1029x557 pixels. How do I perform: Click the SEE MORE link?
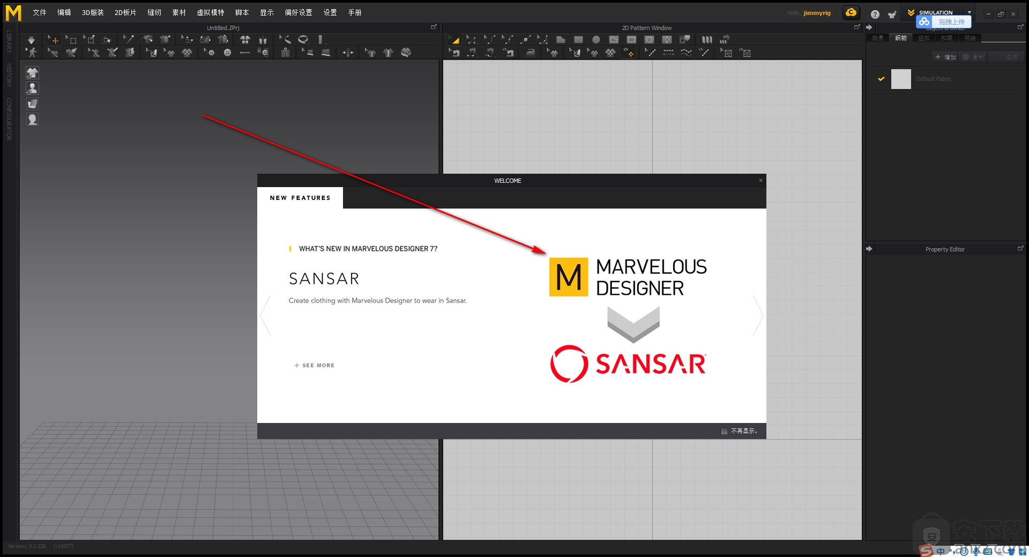point(315,365)
